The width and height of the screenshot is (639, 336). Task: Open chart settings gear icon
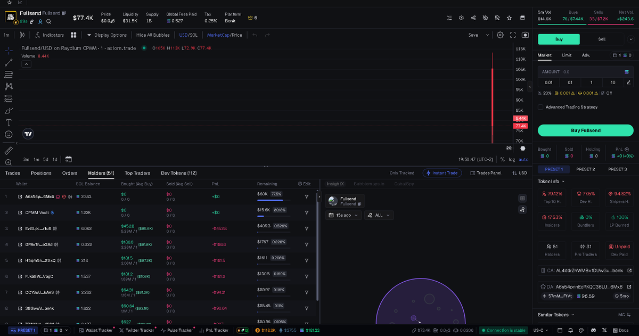click(500, 35)
